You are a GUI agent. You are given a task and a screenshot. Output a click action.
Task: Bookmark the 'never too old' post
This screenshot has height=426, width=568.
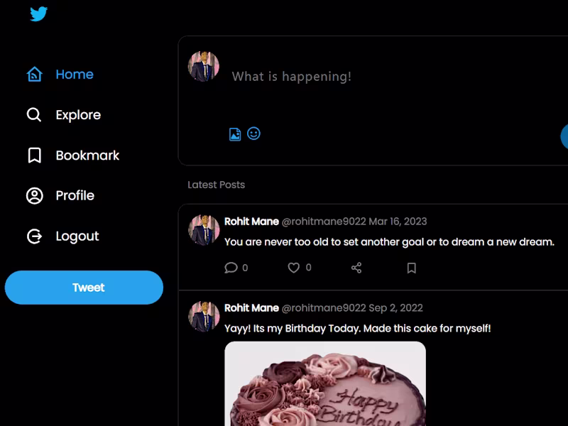click(411, 268)
